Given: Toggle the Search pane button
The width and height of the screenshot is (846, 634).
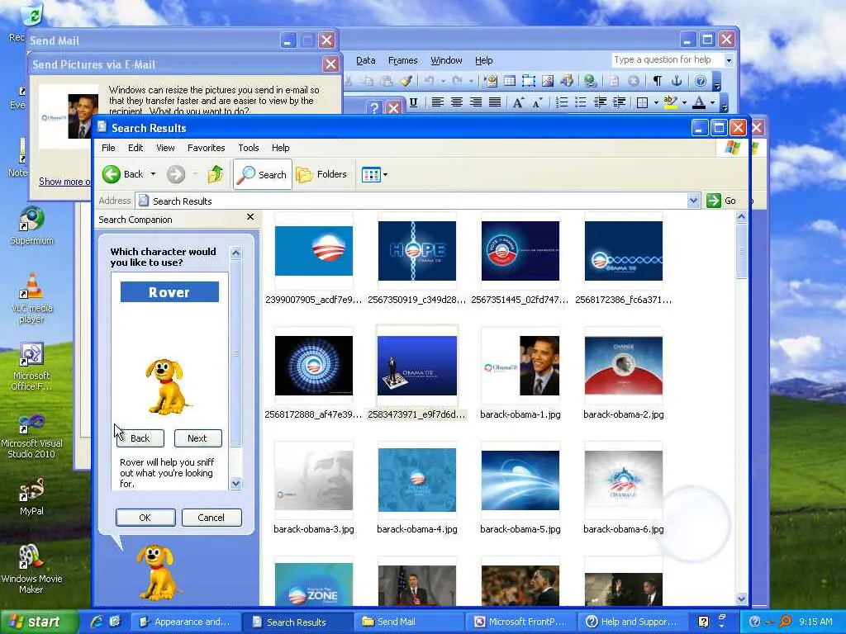Looking at the screenshot, I should (263, 174).
